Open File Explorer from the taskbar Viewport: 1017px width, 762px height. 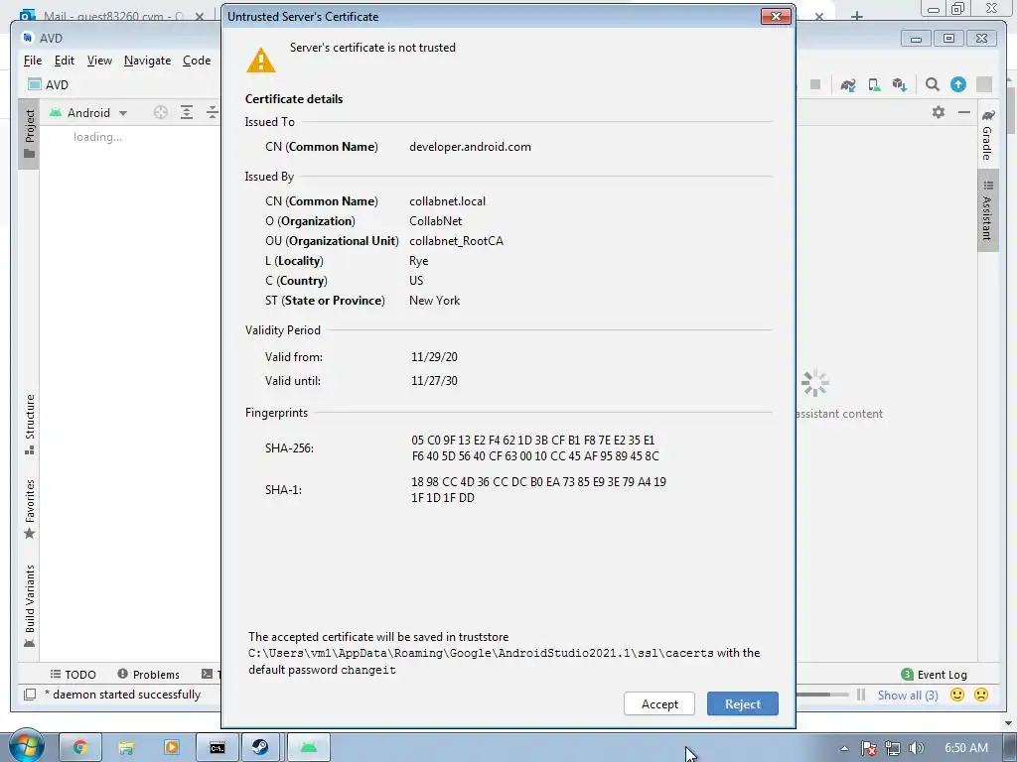(126, 748)
